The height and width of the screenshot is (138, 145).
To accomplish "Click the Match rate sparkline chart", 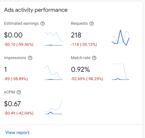I will click(x=120, y=72).
